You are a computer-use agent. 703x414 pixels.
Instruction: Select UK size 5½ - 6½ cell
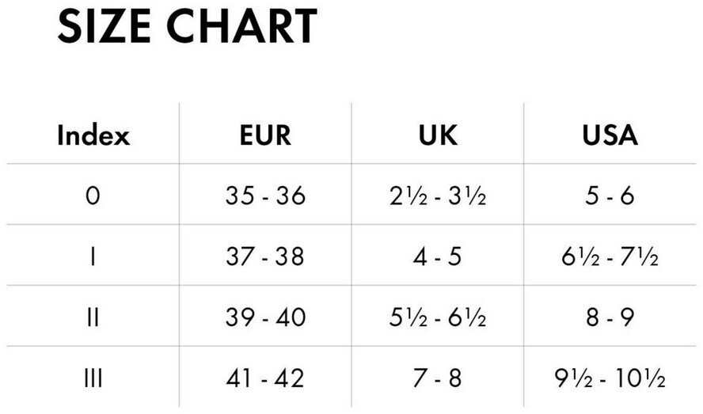[x=438, y=317]
